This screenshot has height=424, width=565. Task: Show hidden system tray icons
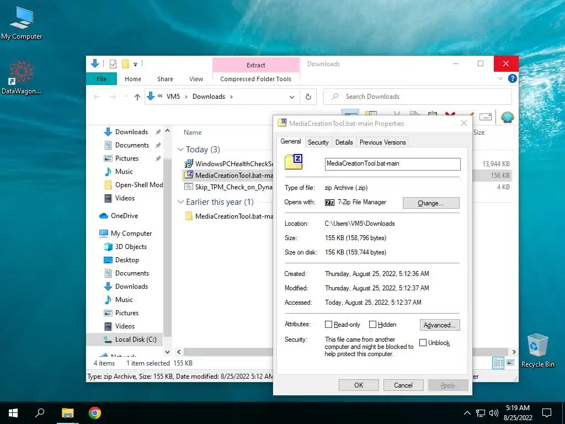467,413
